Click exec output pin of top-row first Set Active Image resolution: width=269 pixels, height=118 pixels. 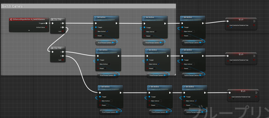pyautogui.click(x=116, y=23)
